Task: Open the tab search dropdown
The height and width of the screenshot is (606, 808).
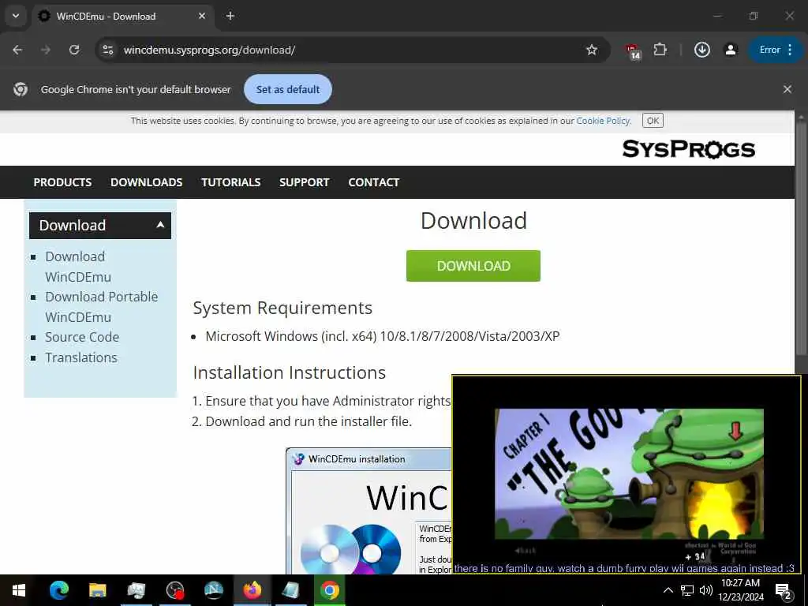Action: click(x=16, y=16)
